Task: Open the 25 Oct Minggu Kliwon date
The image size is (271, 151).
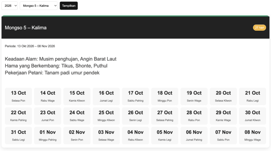Action: click(x=106, y=116)
